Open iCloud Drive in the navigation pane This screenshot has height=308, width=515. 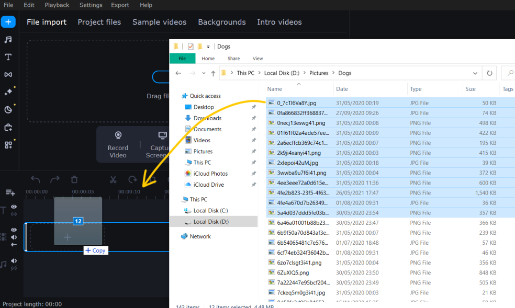tap(208, 185)
